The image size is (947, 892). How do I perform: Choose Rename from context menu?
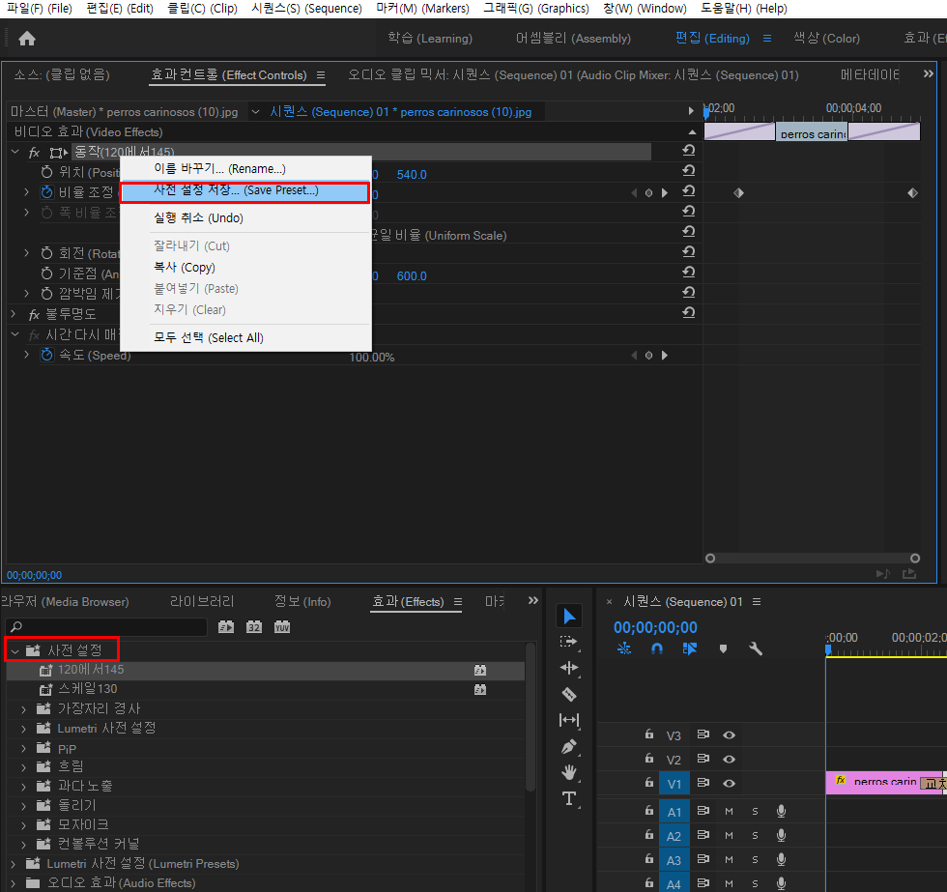coord(244,168)
